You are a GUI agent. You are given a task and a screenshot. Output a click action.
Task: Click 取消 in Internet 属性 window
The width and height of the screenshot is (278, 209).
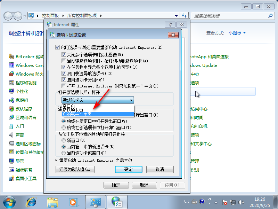pos(144,185)
